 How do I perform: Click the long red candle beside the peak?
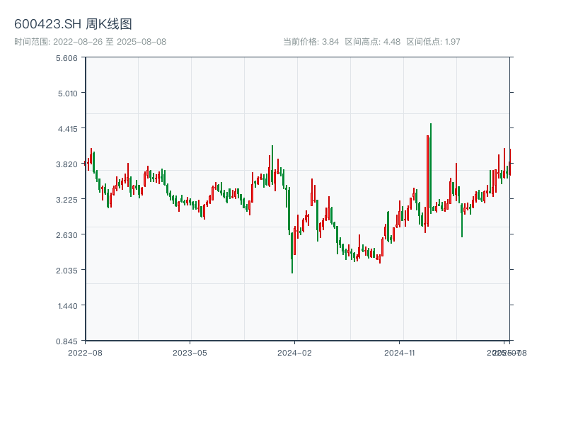click(427, 181)
